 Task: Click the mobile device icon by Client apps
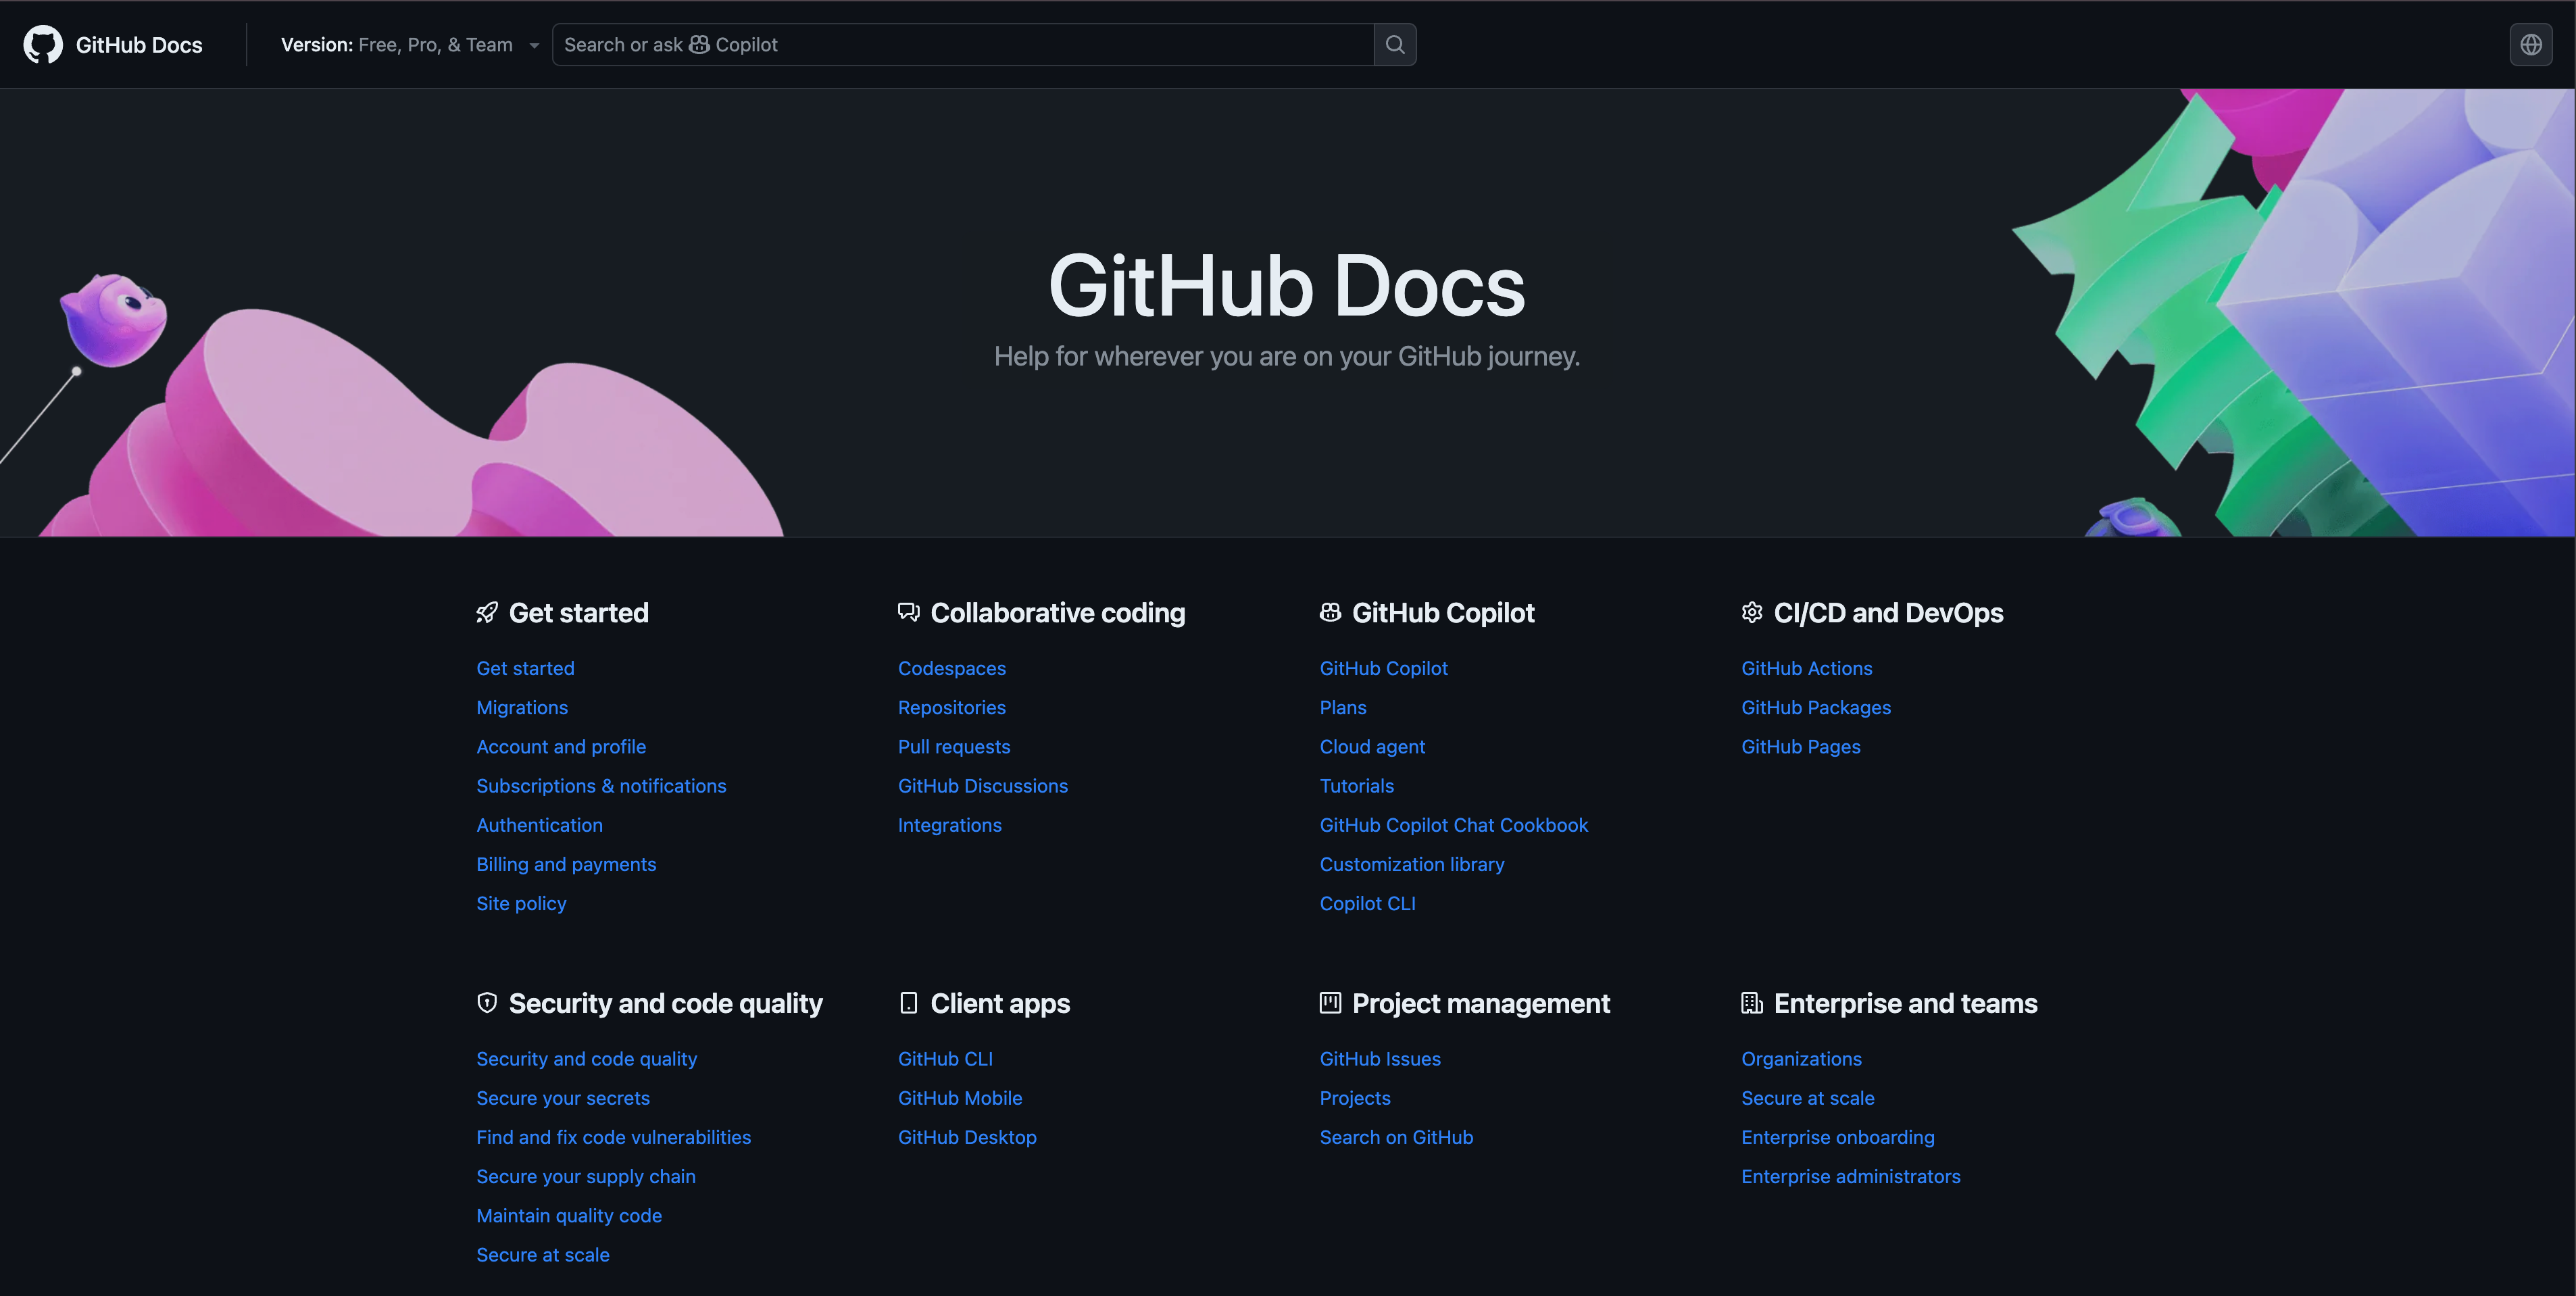[908, 1003]
